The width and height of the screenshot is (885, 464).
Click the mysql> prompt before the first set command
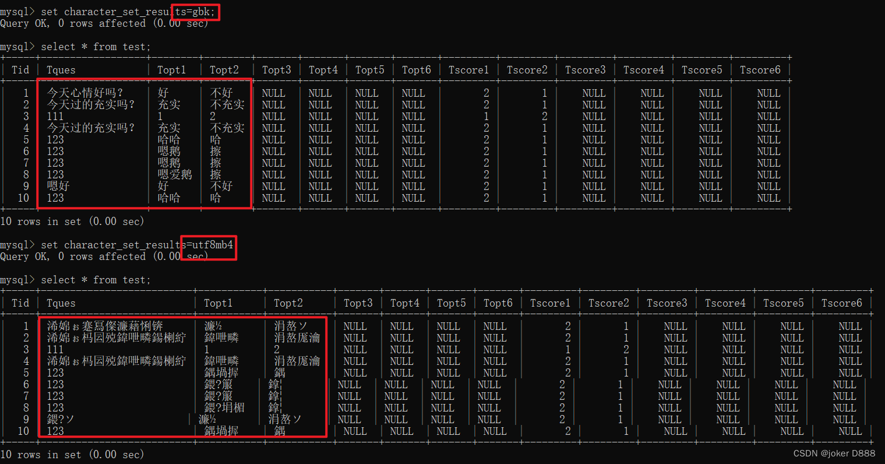click(x=17, y=11)
